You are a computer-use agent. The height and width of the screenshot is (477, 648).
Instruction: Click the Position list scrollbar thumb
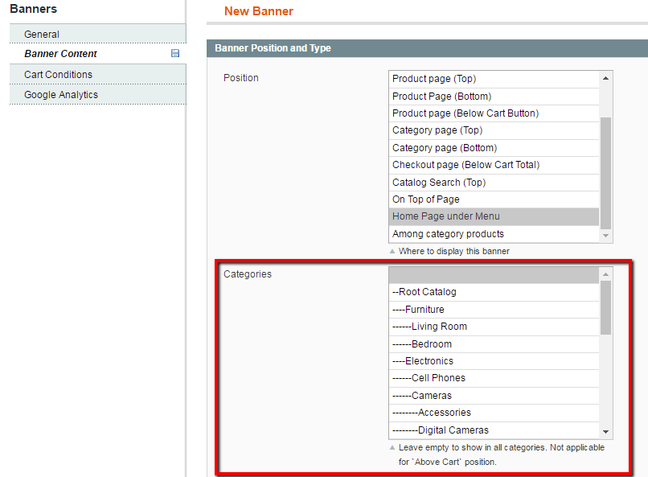pos(605,173)
